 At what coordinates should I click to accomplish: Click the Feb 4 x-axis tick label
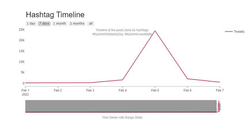[123, 90]
